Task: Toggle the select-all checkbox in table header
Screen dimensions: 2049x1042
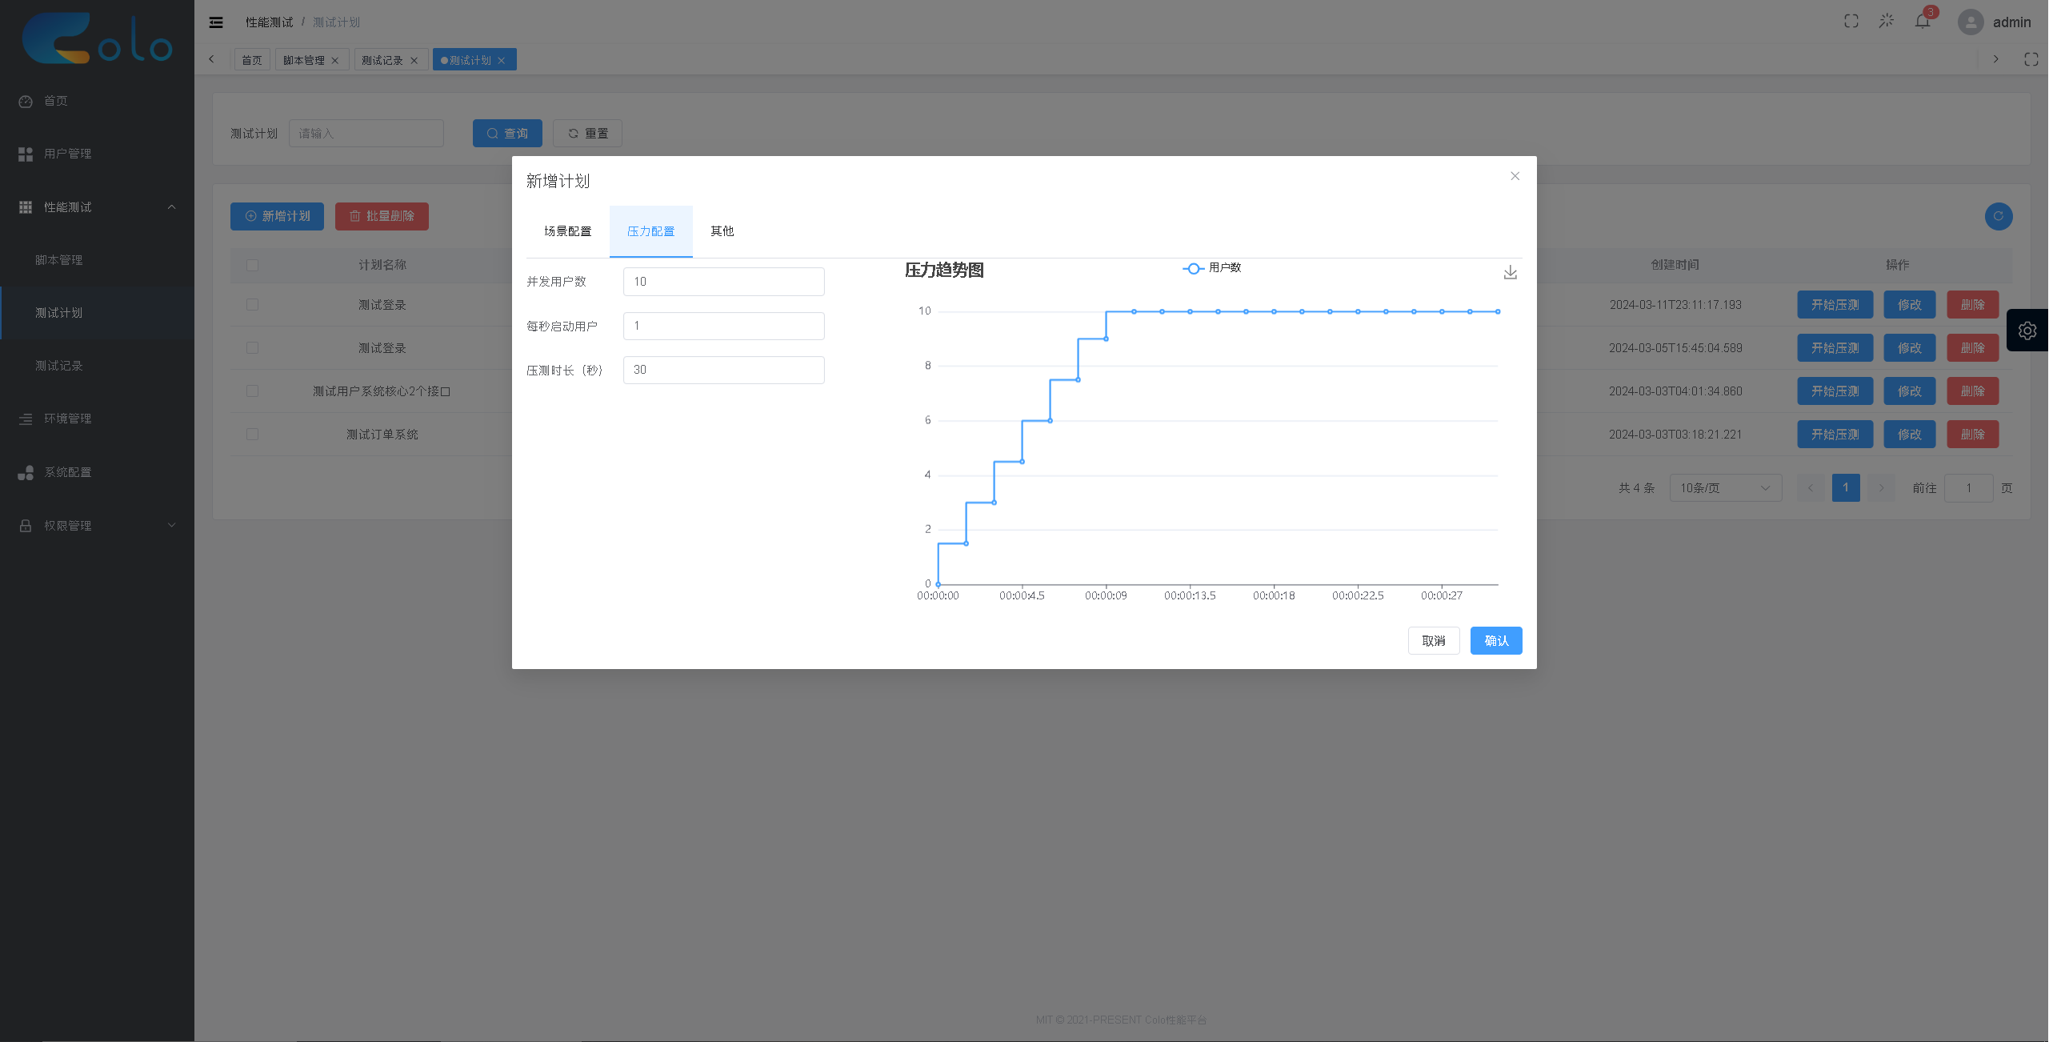Action: coord(253,265)
